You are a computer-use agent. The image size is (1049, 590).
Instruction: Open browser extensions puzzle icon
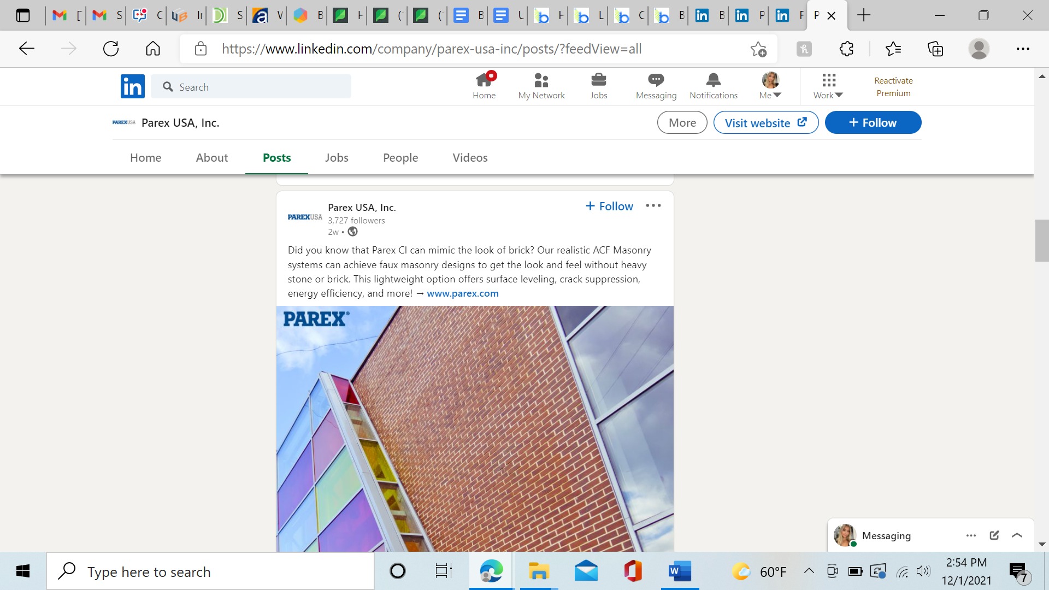[846, 49]
